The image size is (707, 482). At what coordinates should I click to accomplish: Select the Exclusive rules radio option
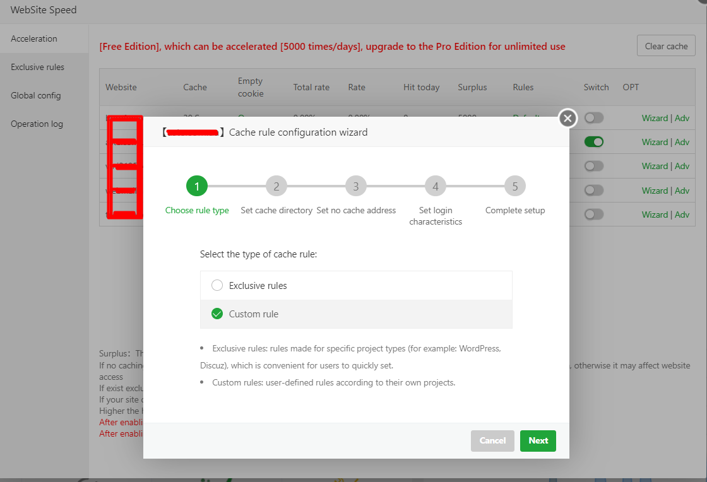[217, 286]
